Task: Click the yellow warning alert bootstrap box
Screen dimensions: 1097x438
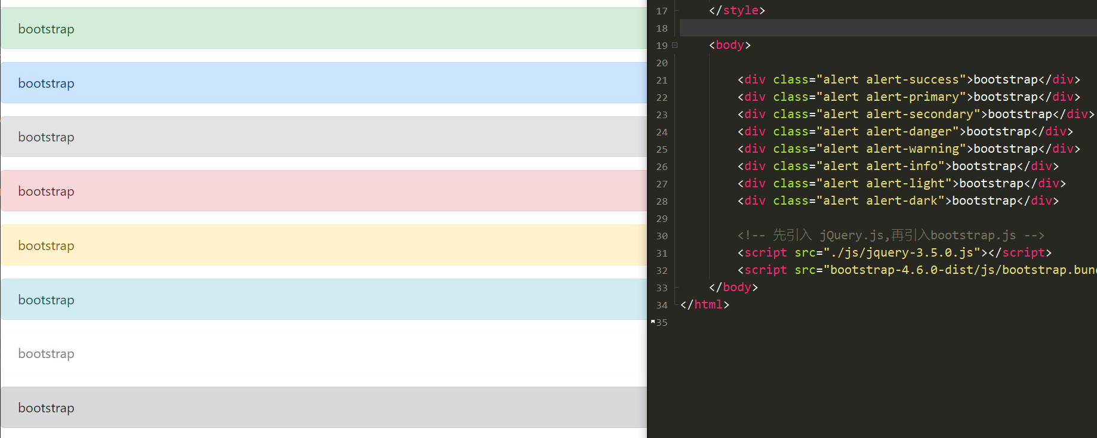Action: [323, 245]
